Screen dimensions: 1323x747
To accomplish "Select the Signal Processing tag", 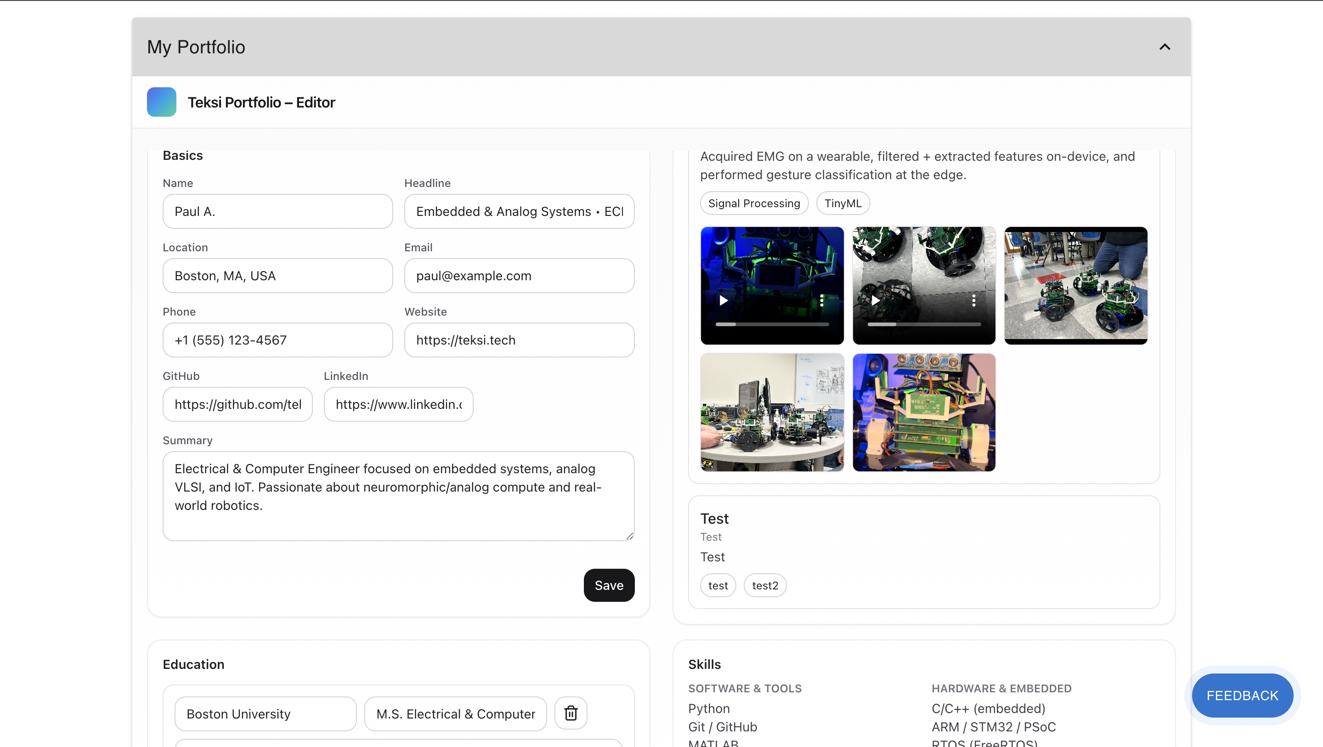I will point(754,203).
